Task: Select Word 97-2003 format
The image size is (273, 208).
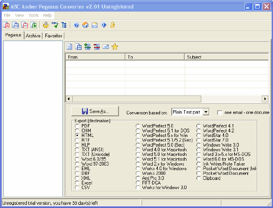Action: 77,164
